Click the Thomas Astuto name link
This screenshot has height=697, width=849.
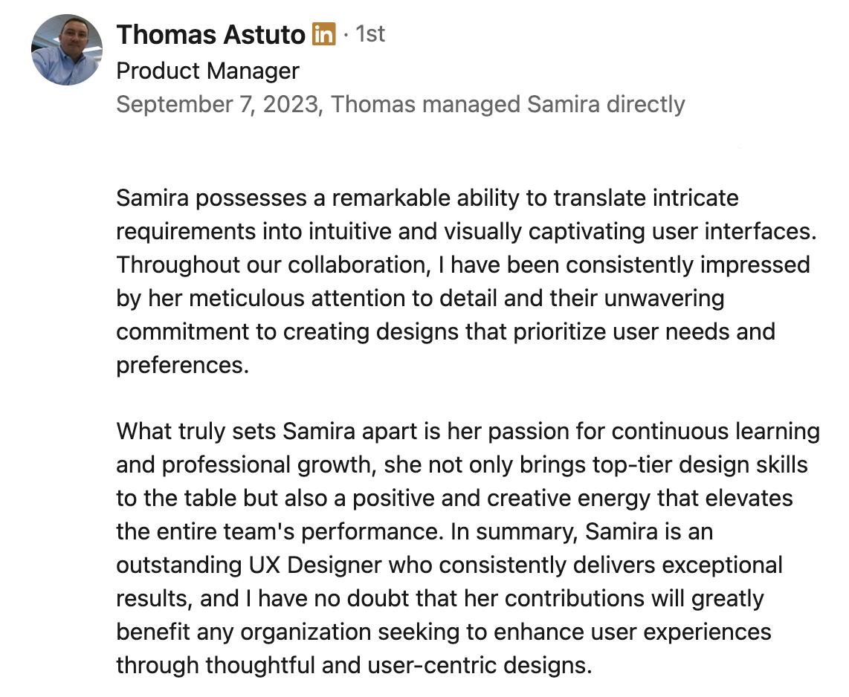coord(210,35)
